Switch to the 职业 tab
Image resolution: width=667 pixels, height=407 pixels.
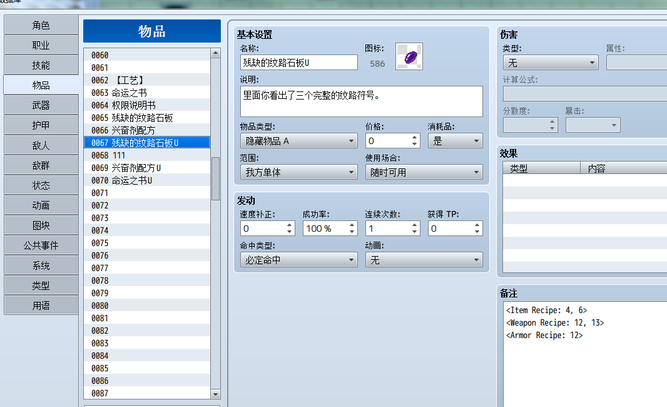(x=41, y=45)
